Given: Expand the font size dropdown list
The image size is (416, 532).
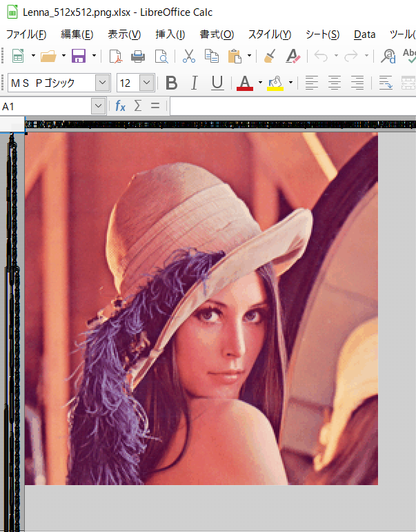Looking at the screenshot, I should (147, 83).
